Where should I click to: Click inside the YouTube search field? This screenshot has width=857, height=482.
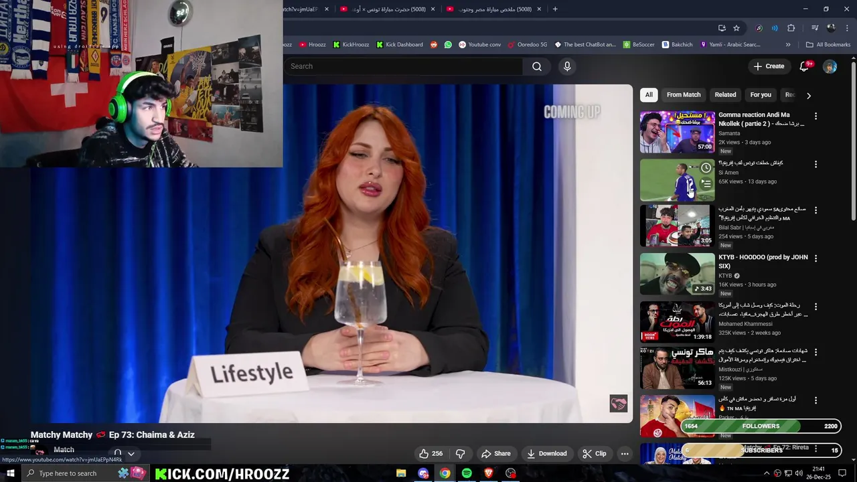tap(404, 66)
